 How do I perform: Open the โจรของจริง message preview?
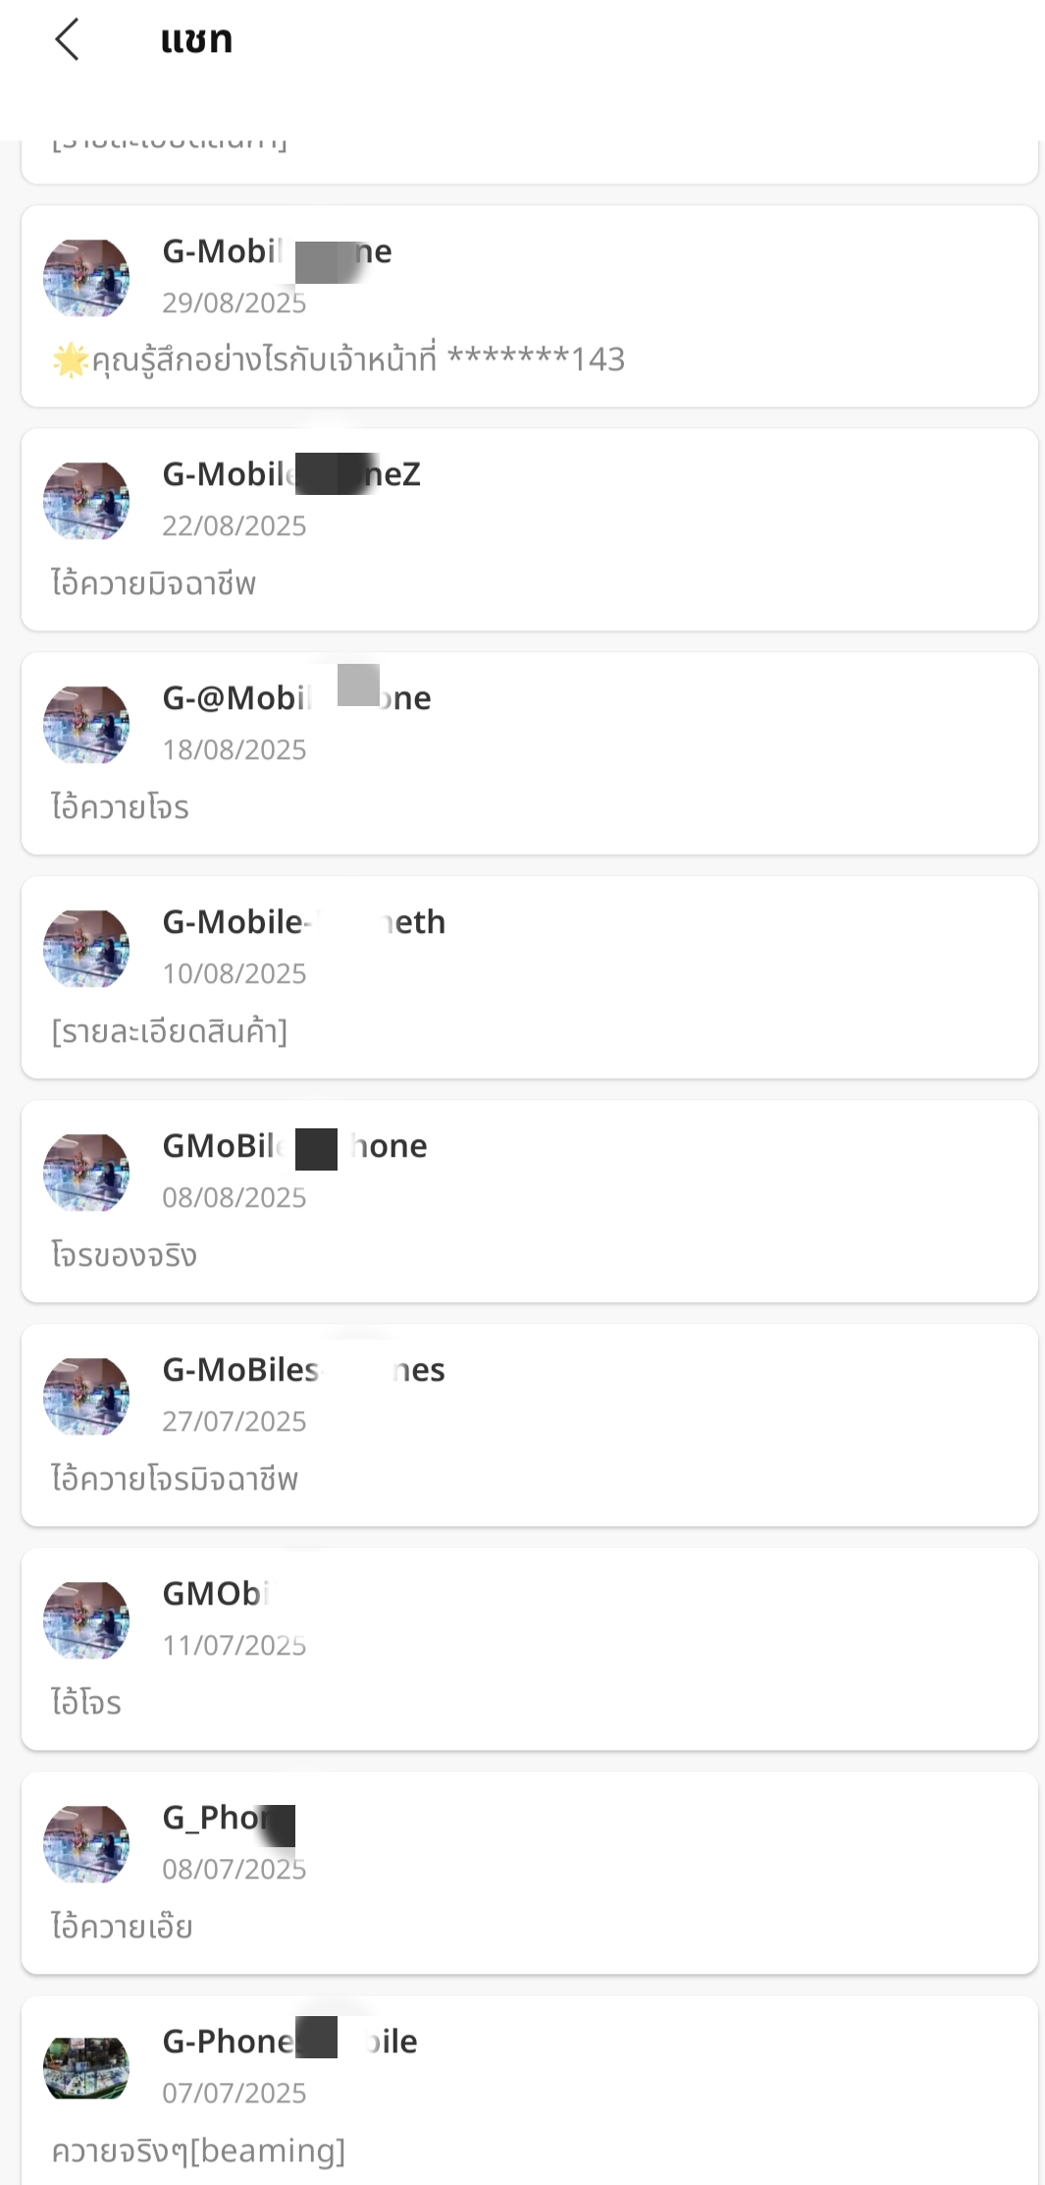pyautogui.click(x=125, y=1256)
